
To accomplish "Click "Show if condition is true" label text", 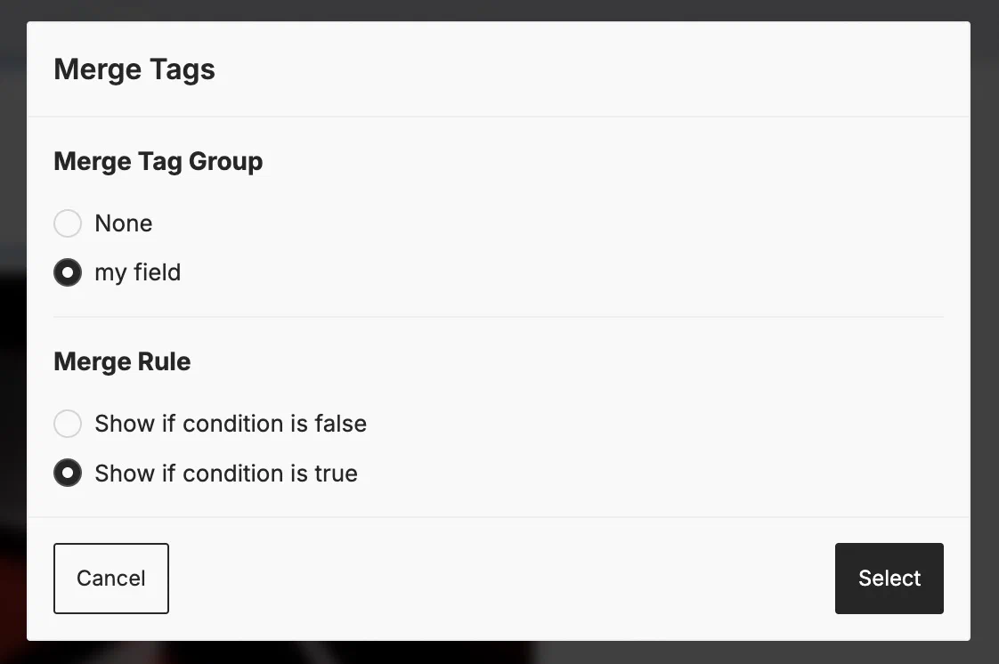I will [x=225, y=474].
